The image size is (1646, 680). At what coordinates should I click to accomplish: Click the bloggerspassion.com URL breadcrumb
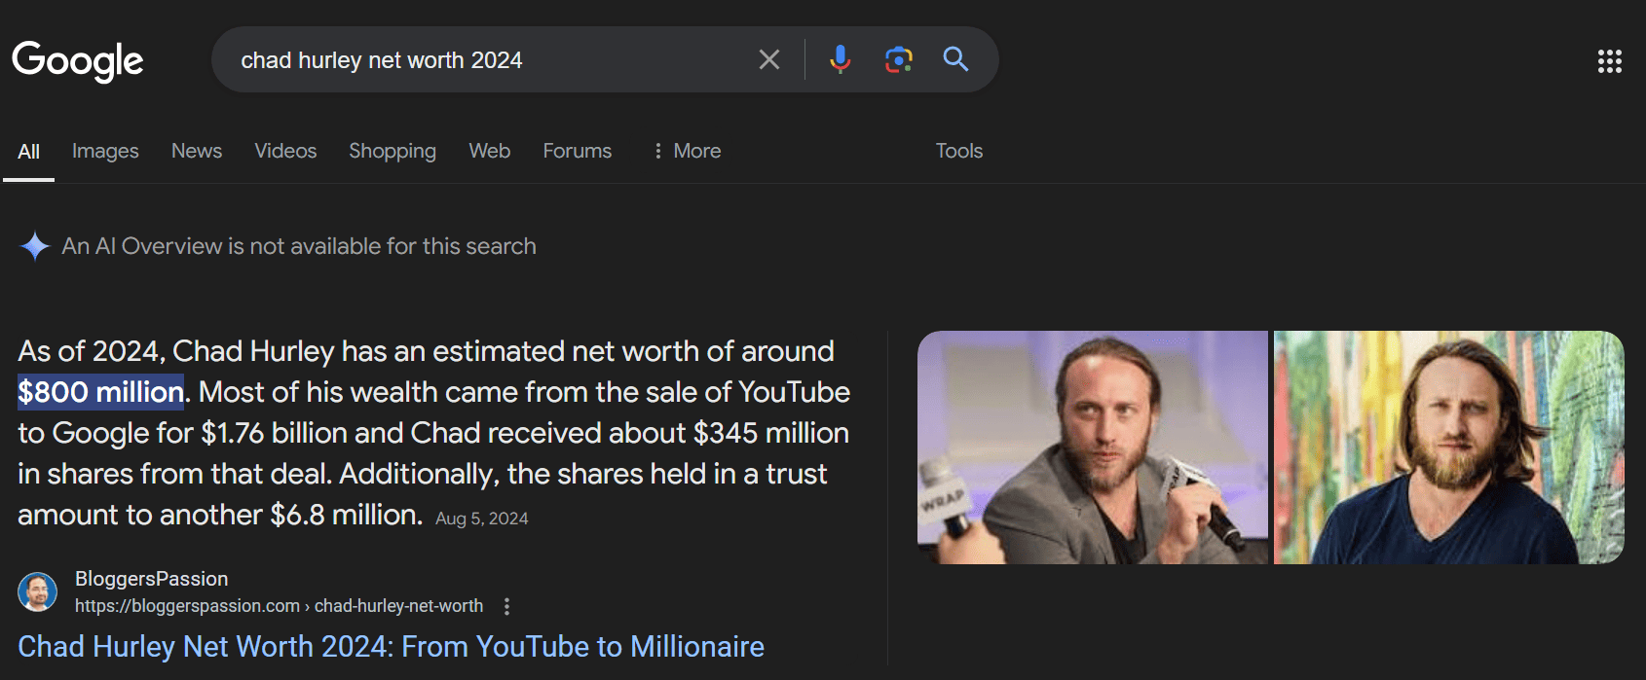[278, 605]
